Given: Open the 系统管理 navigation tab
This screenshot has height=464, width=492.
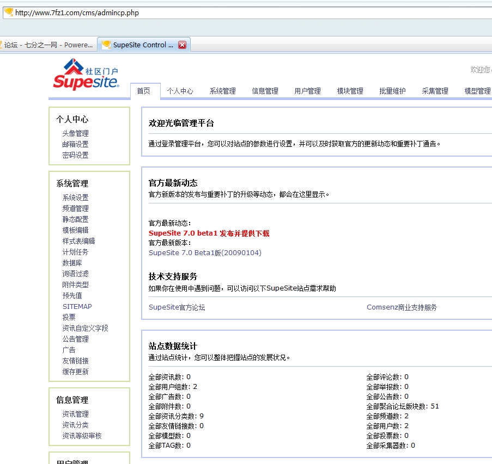Looking at the screenshot, I should click(x=223, y=91).
